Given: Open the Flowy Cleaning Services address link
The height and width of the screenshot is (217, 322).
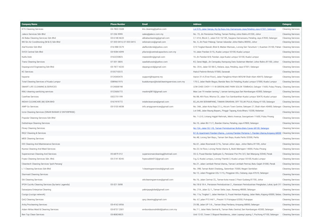Looking at the screenshot, I should [231, 128].
